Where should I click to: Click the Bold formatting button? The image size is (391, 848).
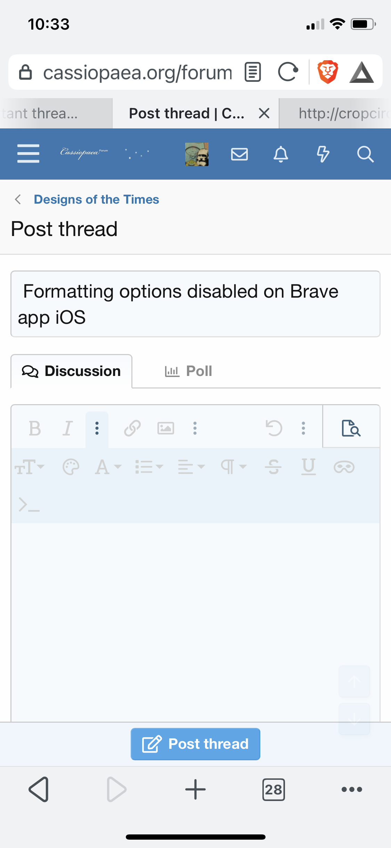click(35, 428)
